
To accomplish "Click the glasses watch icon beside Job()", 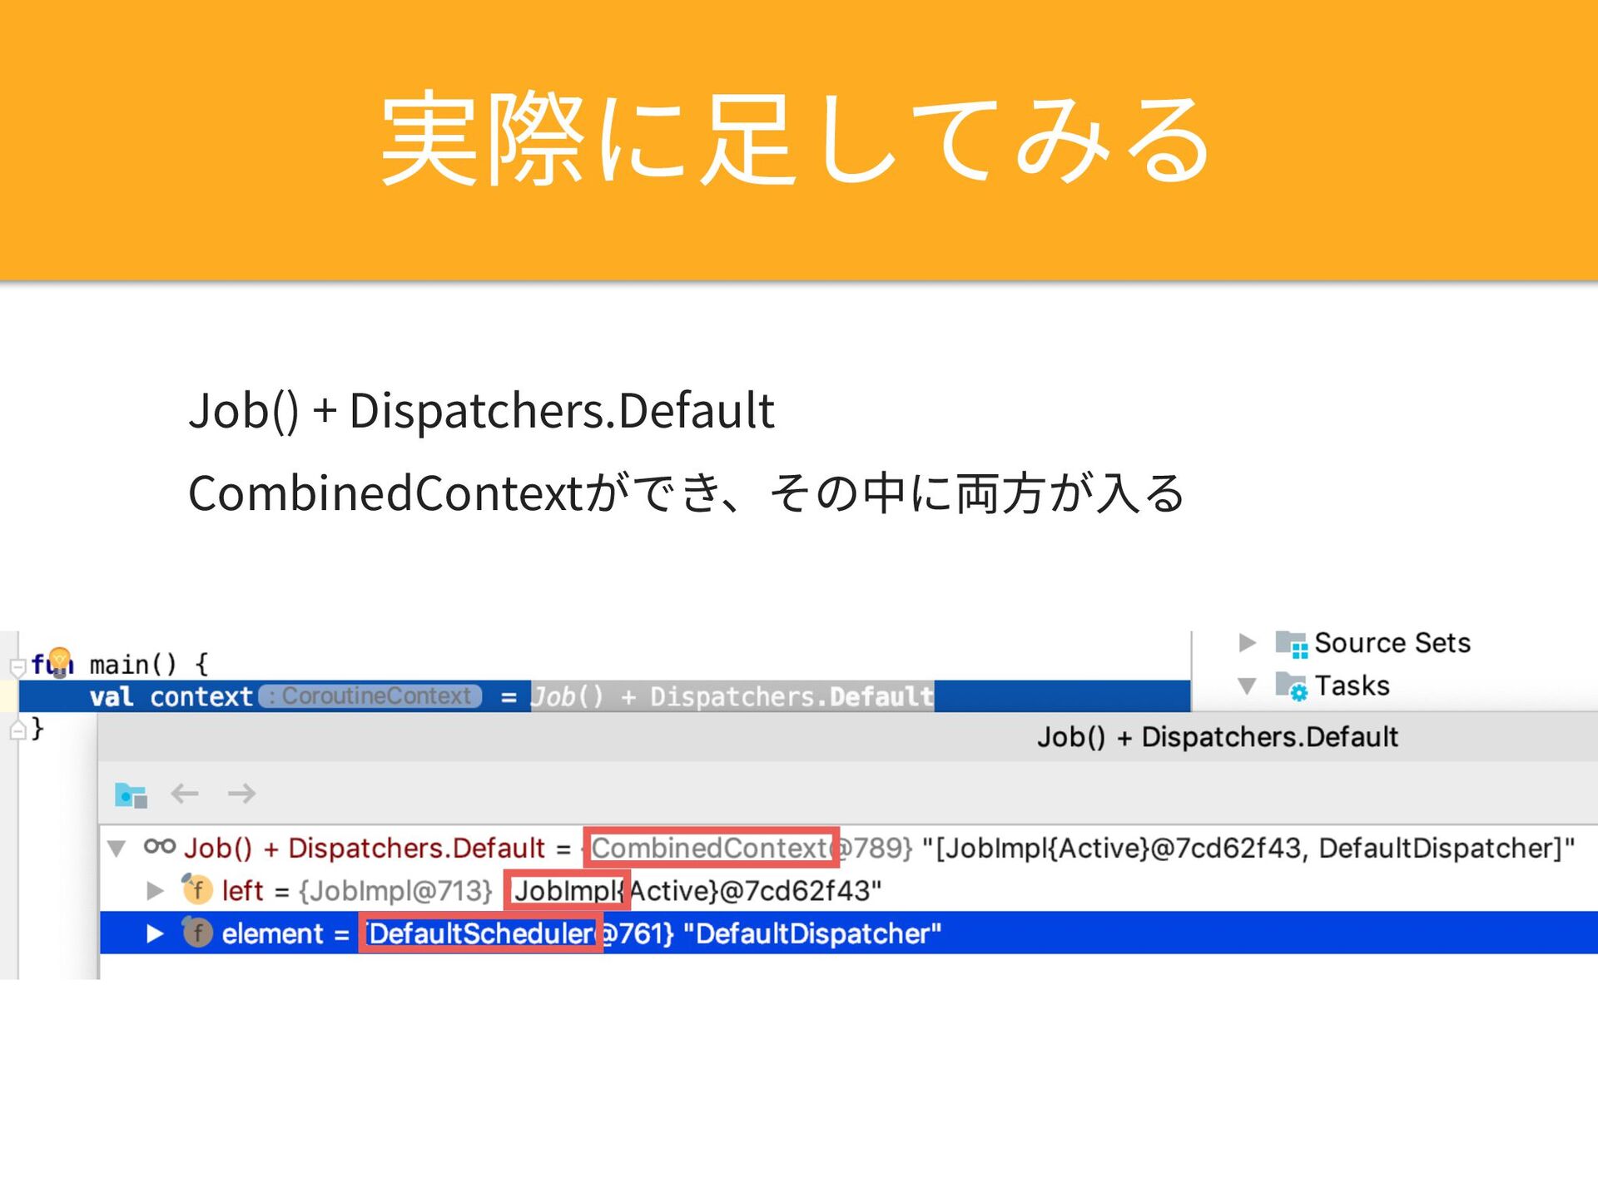I will tap(159, 847).
